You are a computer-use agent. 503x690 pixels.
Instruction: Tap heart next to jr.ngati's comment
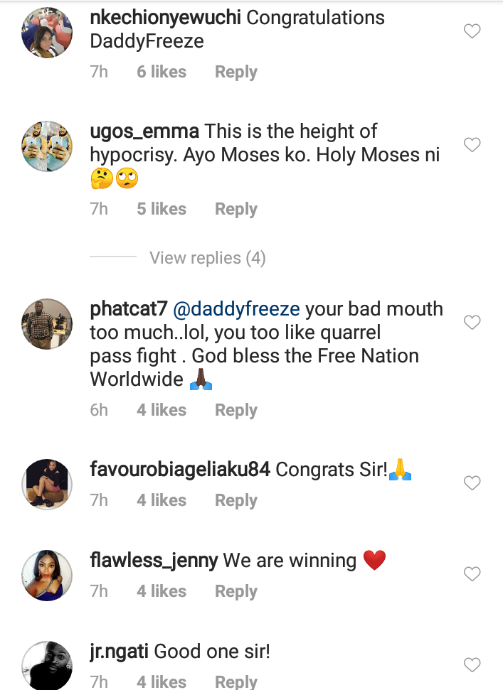tap(472, 665)
